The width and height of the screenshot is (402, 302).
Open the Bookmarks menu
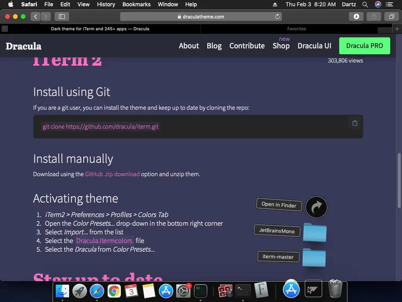(x=136, y=4)
